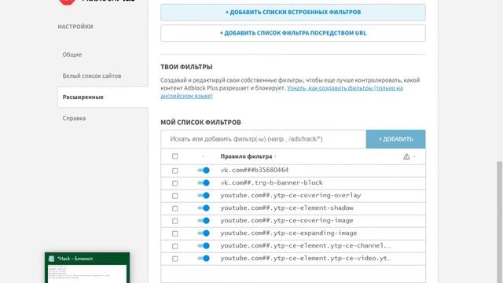This screenshot has height=283, width=503.
Task: Select checkbox for ytp-ce-element-shadow filter
Action: (x=174, y=208)
